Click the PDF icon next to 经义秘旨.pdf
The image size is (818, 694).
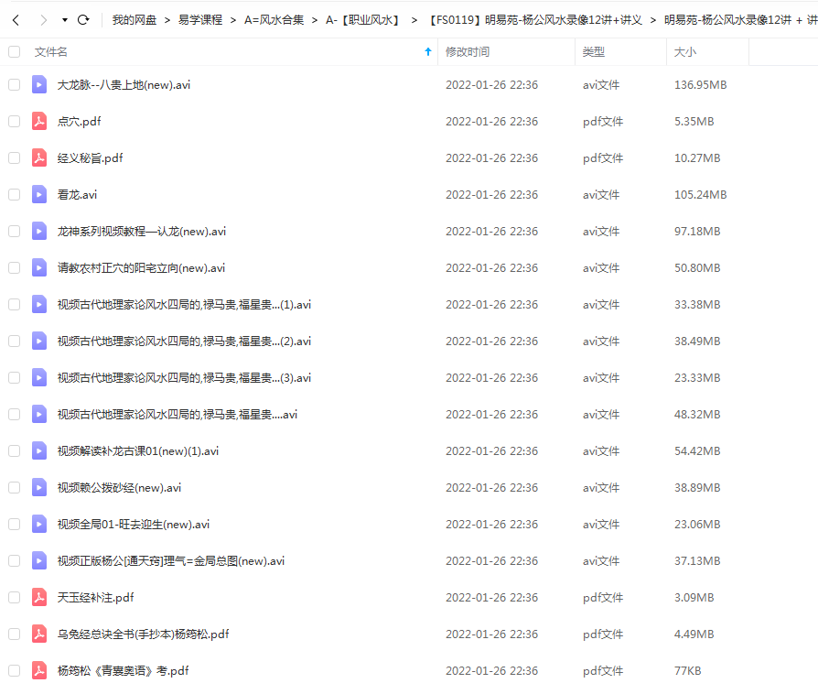point(38,157)
